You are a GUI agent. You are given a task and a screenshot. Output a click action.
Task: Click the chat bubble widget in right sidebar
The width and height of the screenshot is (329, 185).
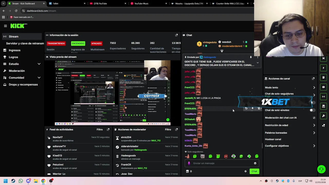point(323,87)
